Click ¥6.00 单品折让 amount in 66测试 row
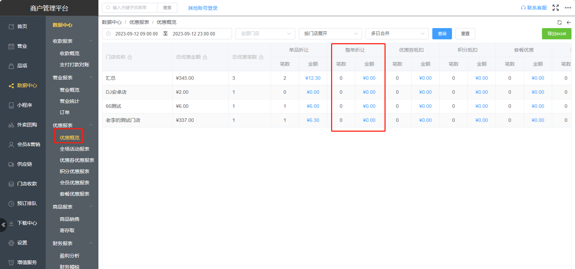575x269 pixels. coord(313,106)
